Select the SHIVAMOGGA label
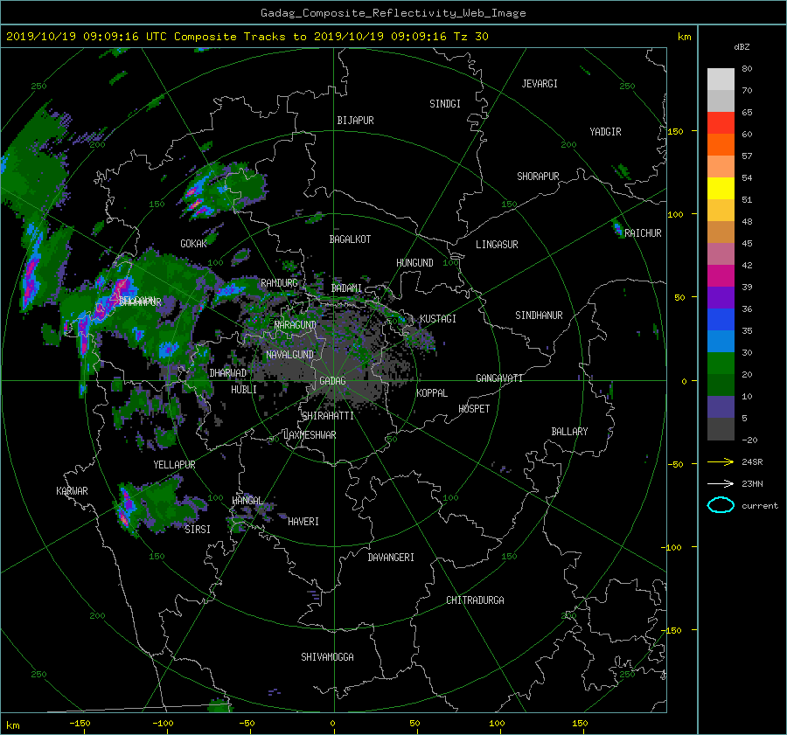Image resolution: width=787 pixels, height=735 pixels. [x=327, y=657]
